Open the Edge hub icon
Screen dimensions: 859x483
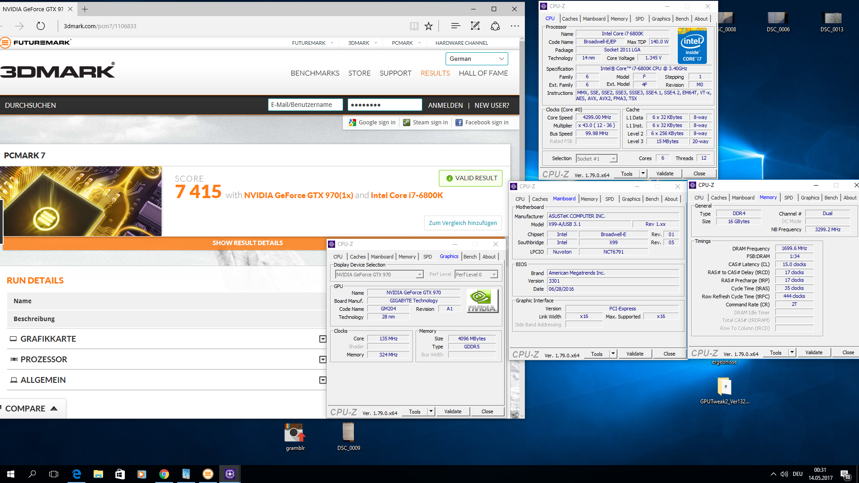point(455,26)
